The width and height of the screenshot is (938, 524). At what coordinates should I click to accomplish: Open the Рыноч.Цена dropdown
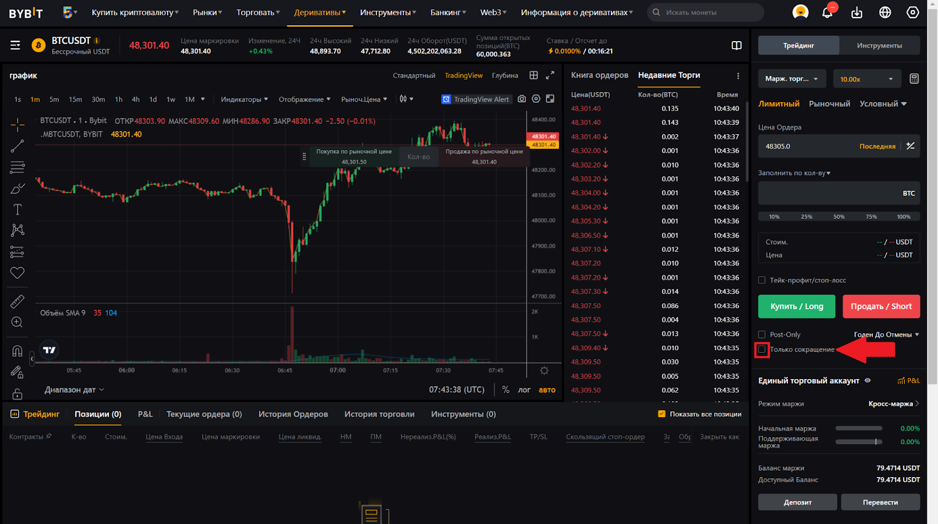click(364, 99)
